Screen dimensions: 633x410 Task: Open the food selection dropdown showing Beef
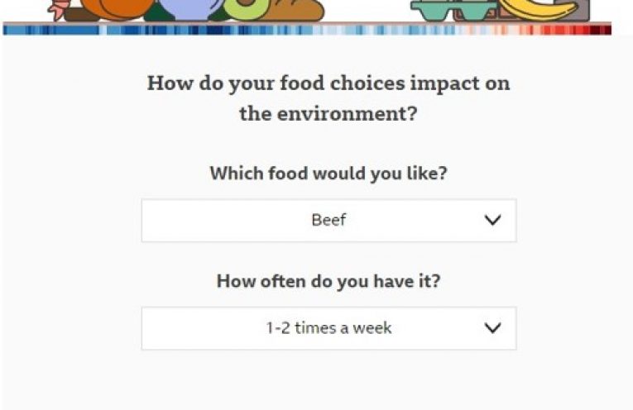pos(329,221)
